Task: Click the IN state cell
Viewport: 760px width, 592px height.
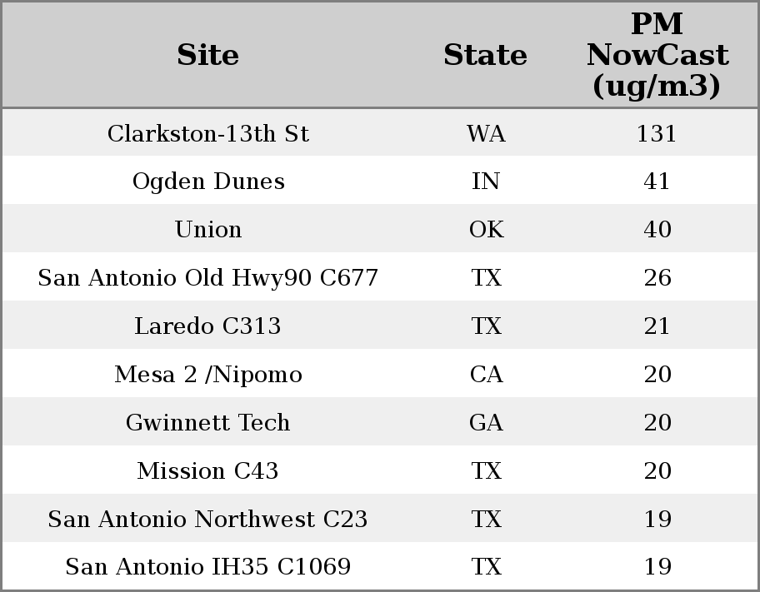Action: point(486,182)
